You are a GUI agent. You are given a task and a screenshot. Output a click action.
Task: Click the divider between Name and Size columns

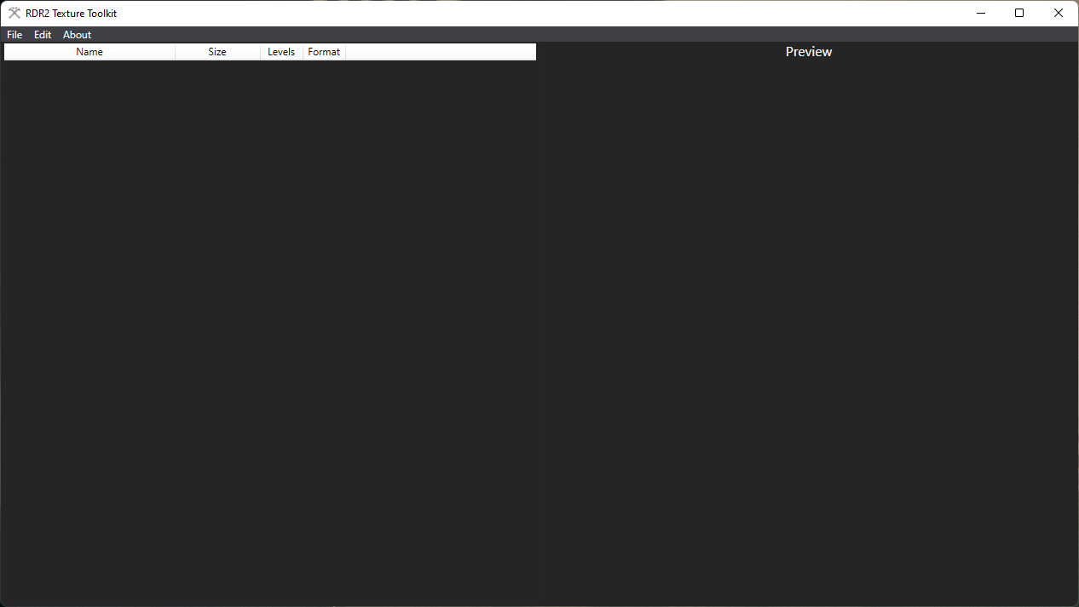pyautogui.click(x=175, y=52)
